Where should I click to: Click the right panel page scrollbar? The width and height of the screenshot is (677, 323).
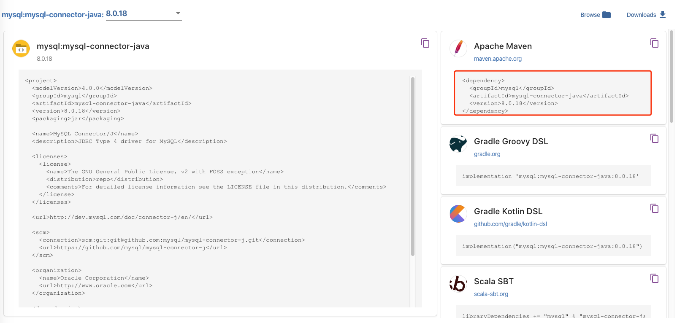[x=672, y=76]
